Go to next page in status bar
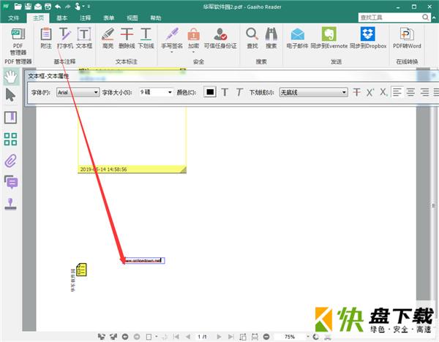The height and width of the screenshot is (342, 439). 219,337
